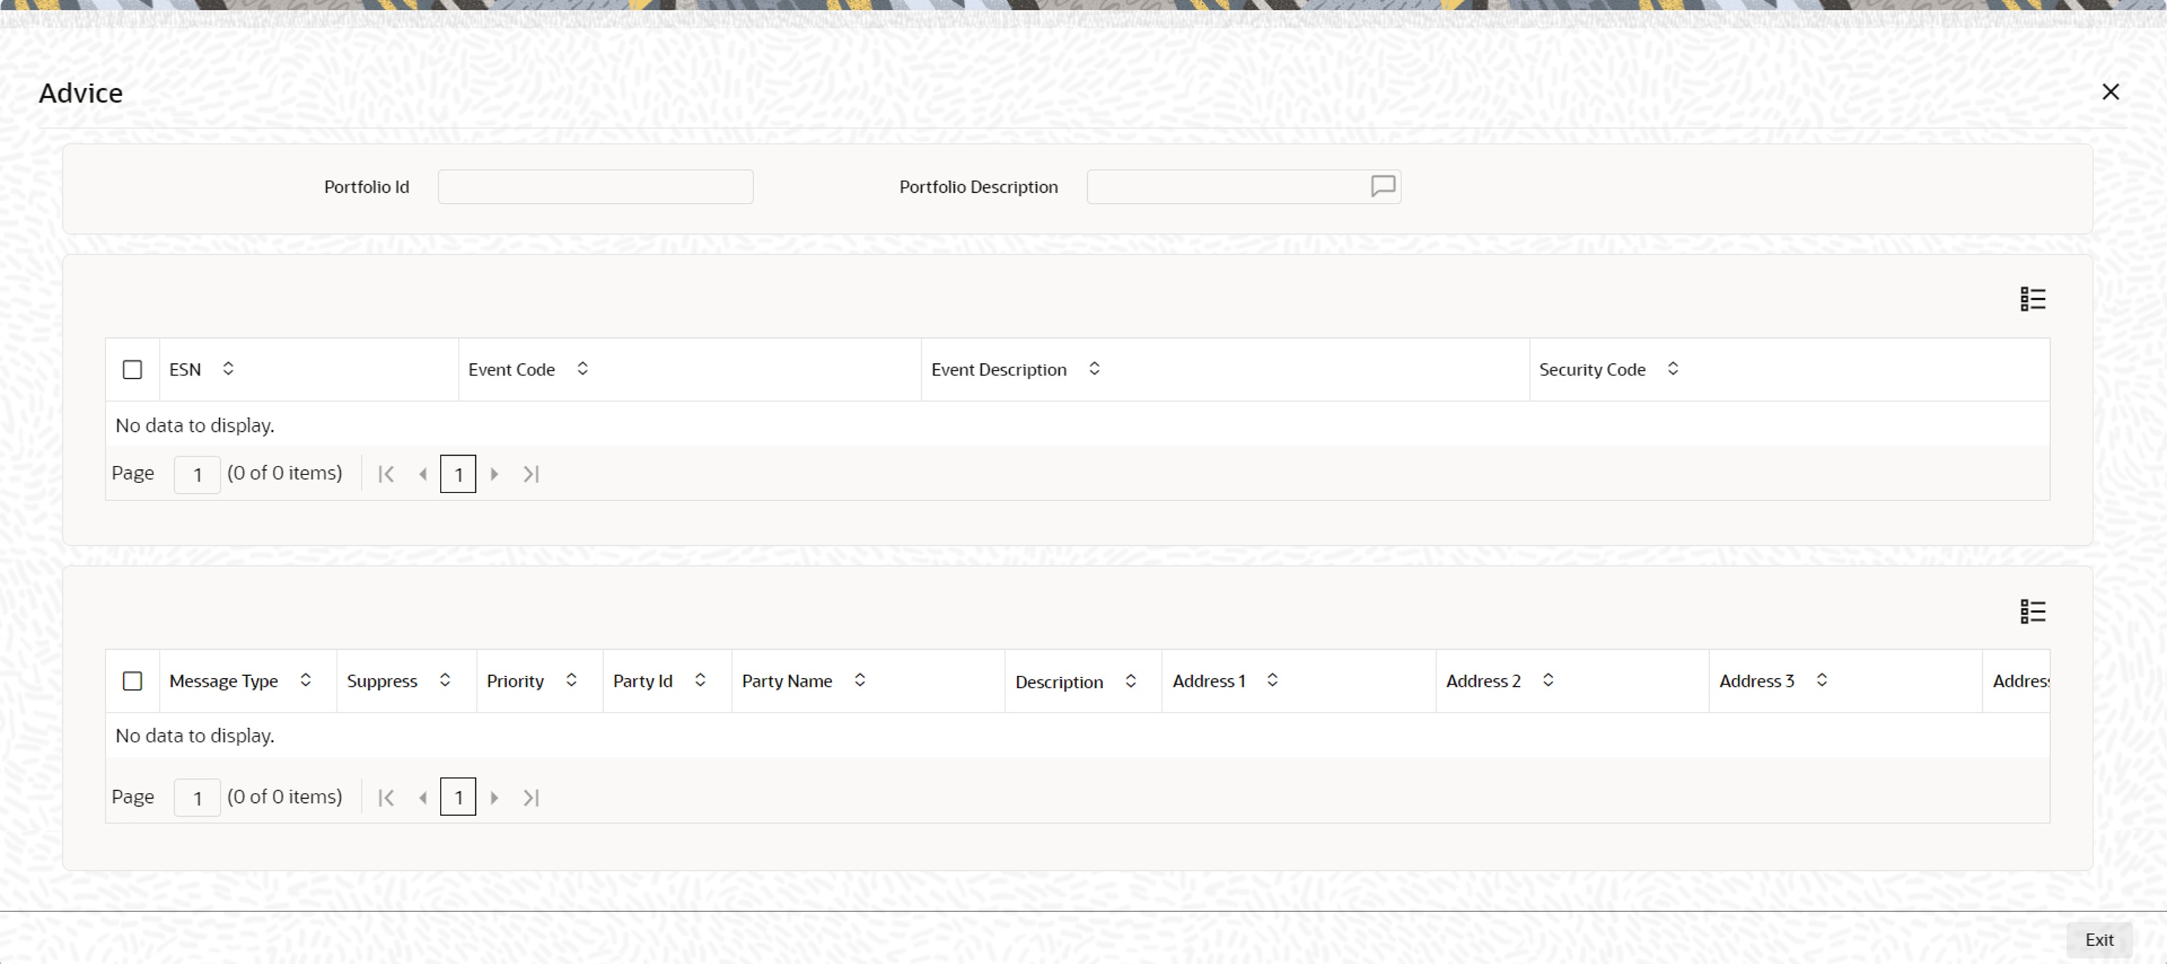Viewport: 2167px width, 964px height.
Task: Sort by ESN column arrows
Action: pos(228,368)
